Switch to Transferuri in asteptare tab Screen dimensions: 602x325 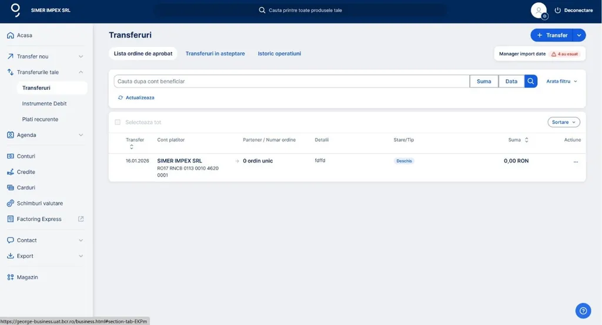[215, 53]
